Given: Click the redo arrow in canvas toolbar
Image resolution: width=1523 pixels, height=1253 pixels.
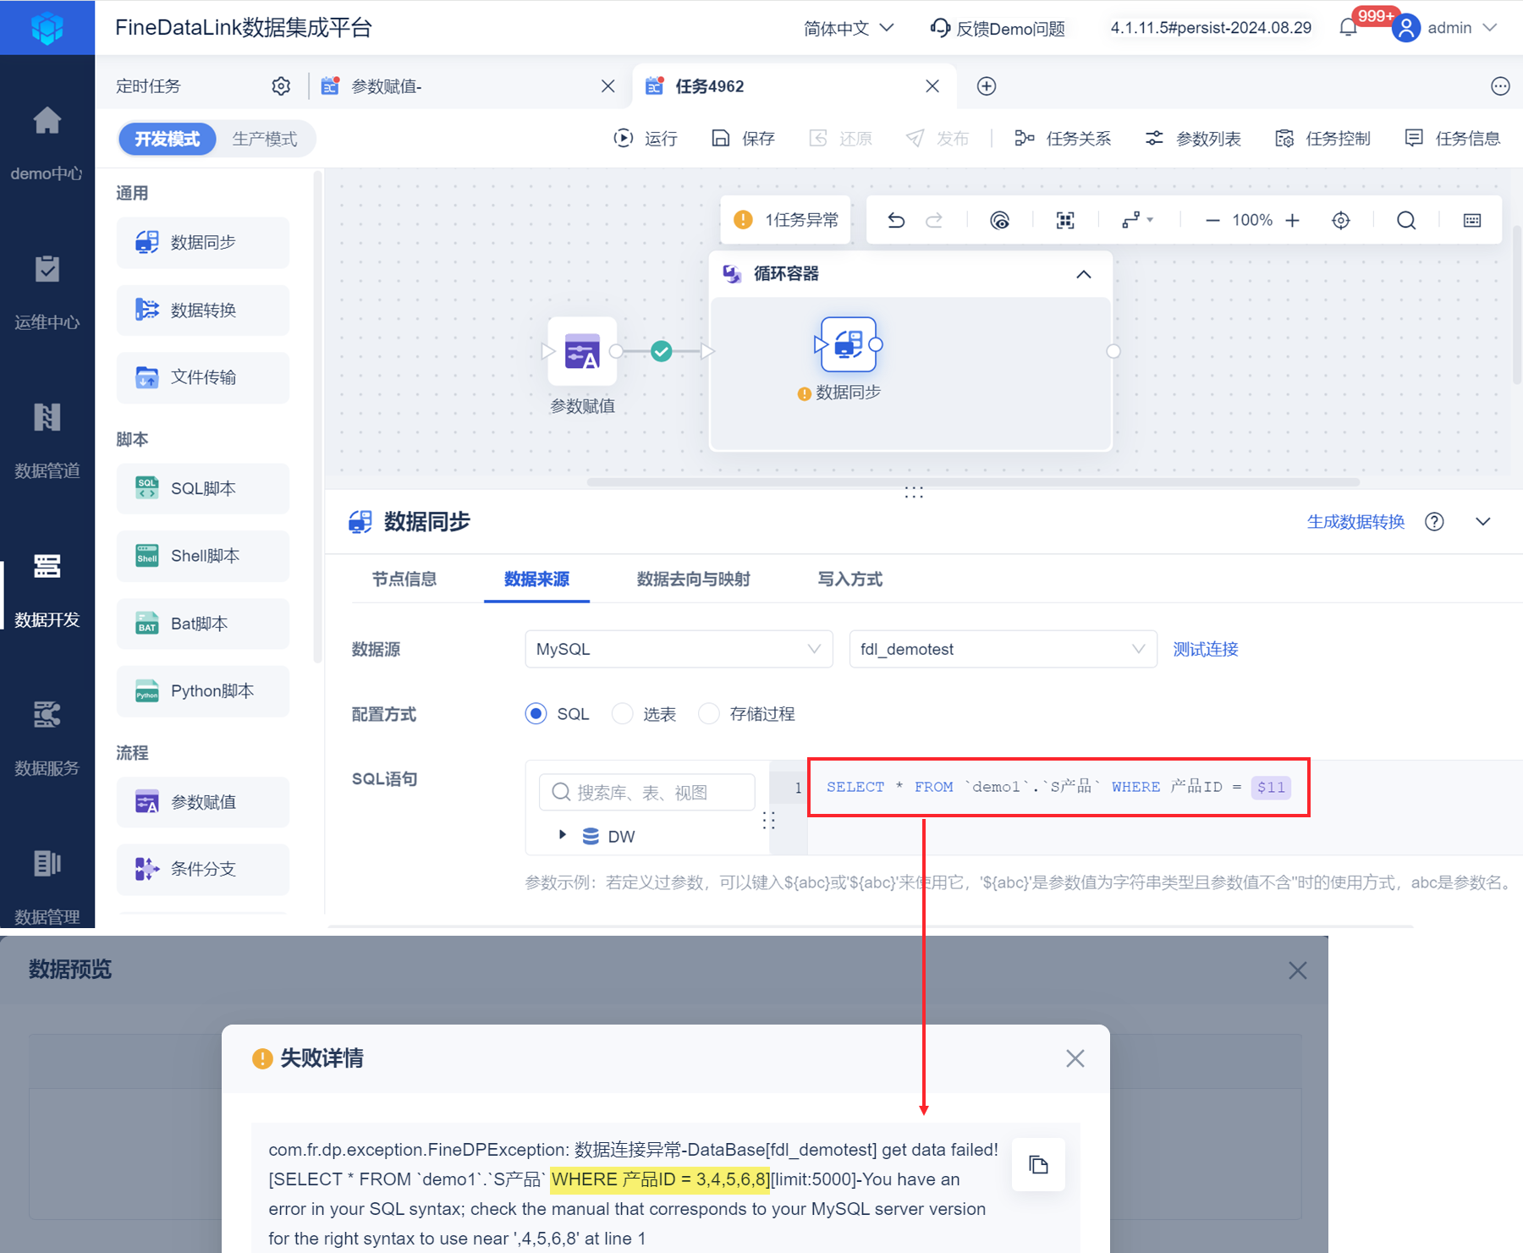Looking at the screenshot, I should point(934,221).
